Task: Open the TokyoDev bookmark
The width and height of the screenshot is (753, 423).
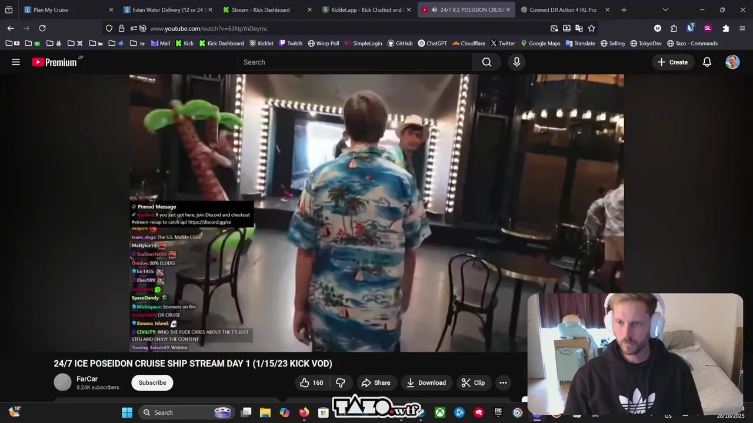Action: click(646, 43)
